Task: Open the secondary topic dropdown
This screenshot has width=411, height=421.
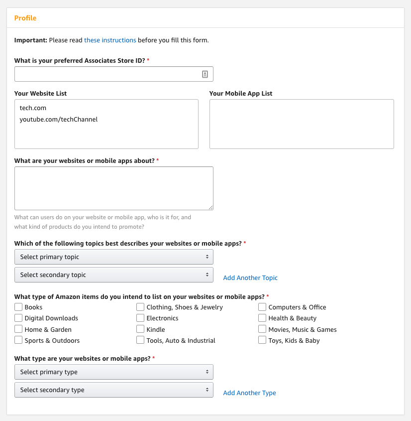Action: tap(113, 275)
